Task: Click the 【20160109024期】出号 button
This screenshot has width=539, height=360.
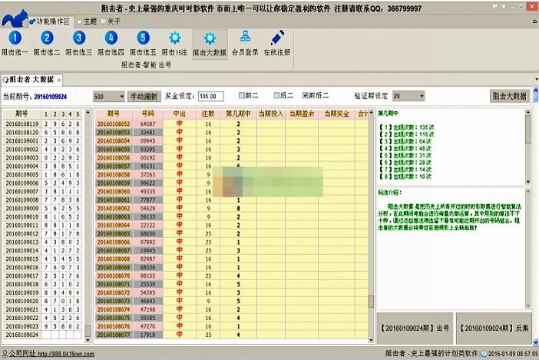Action: click(415, 328)
